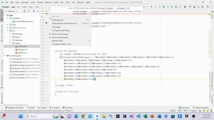Viewport: 214px width, 120px height.
Task: Open Project Structure folder icon in toolbar
Action: (185, 7)
